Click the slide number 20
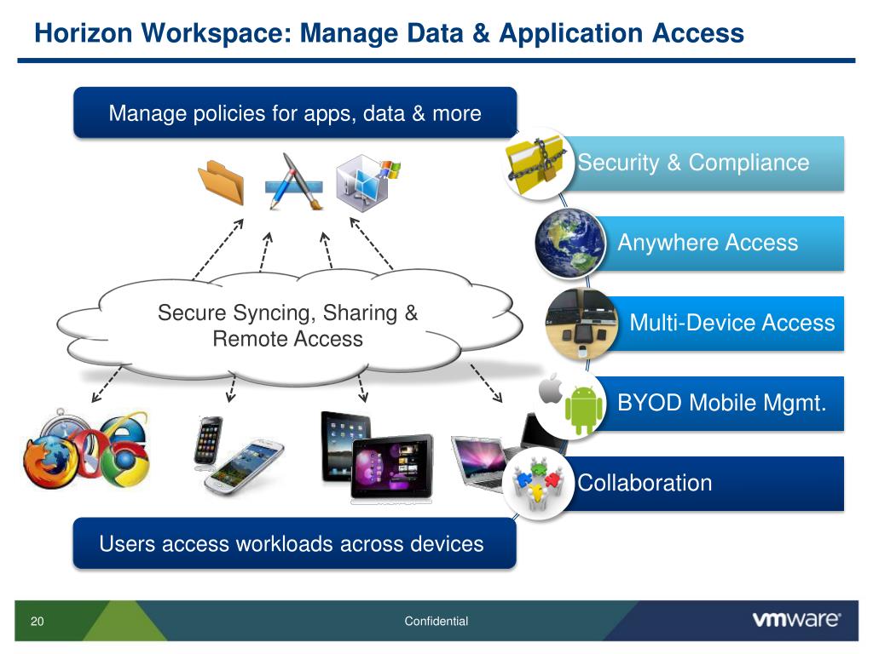 (37, 621)
